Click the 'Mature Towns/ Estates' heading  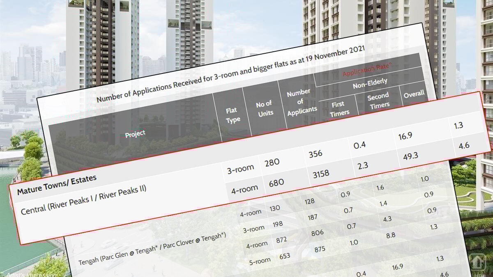click(x=57, y=185)
